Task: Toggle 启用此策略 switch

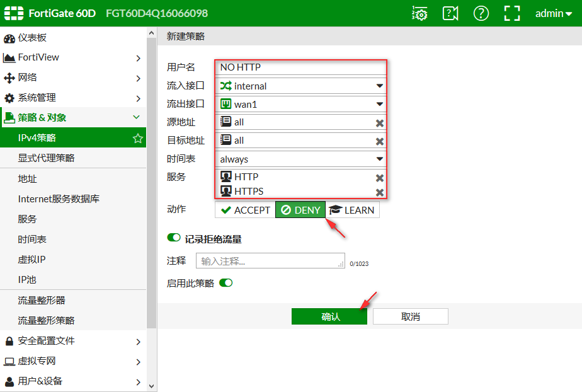Action: point(225,283)
